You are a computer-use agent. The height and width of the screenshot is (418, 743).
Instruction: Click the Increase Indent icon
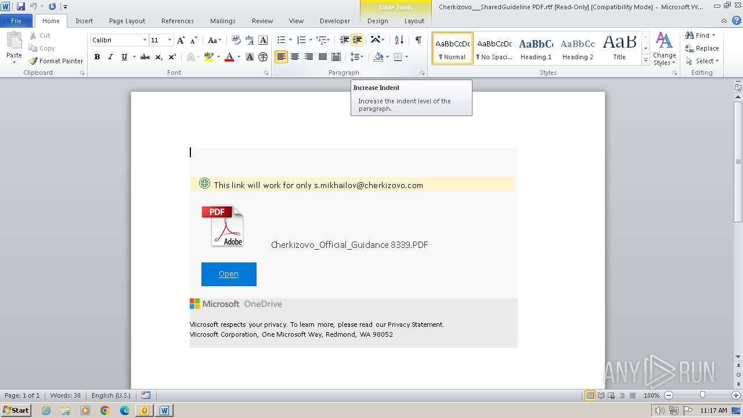click(358, 40)
